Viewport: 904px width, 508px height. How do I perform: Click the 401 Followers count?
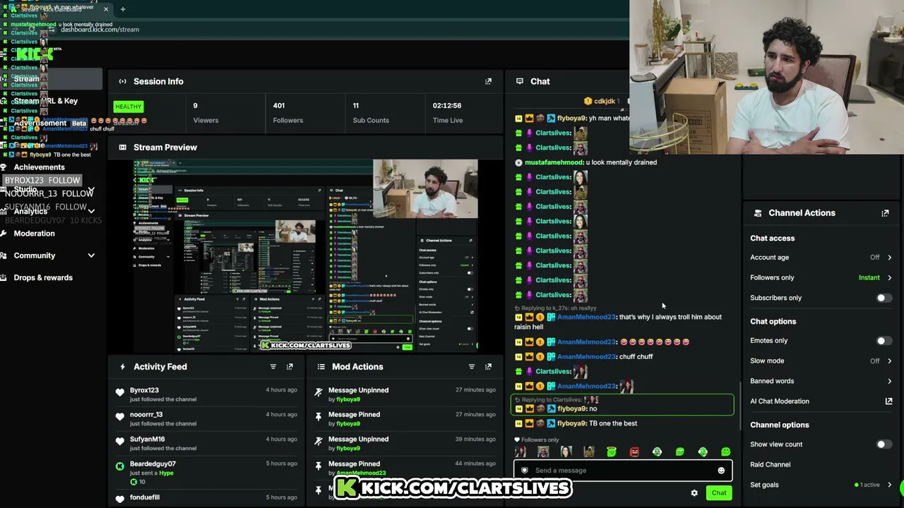tap(279, 106)
